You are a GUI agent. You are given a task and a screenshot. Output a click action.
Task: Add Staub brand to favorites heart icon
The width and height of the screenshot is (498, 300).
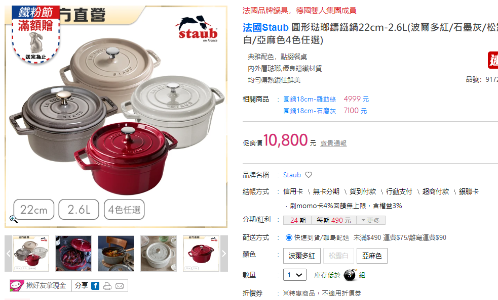(x=309, y=175)
